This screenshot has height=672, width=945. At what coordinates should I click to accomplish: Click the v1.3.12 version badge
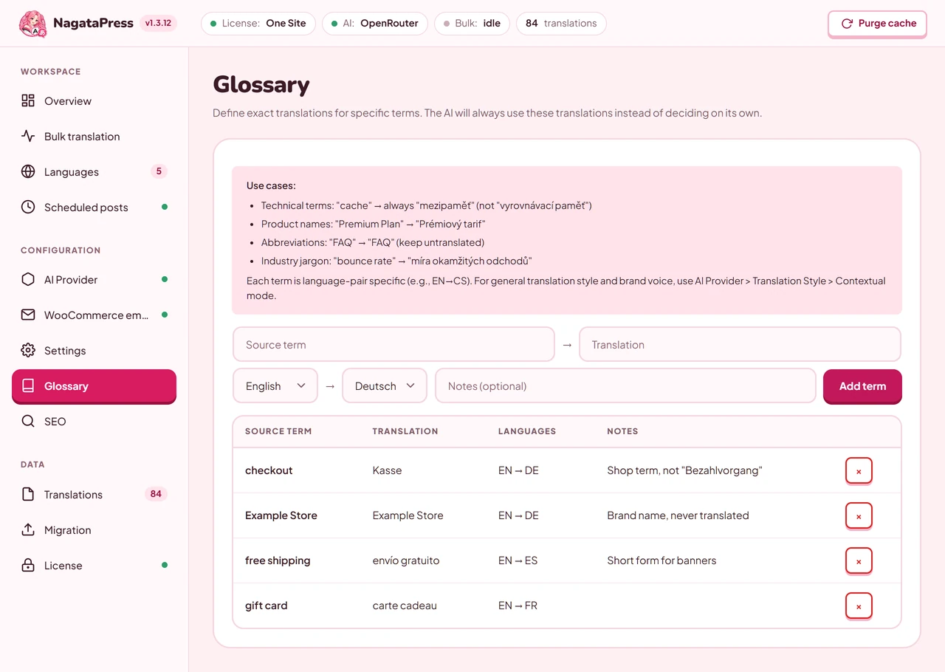tap(158, 23)
